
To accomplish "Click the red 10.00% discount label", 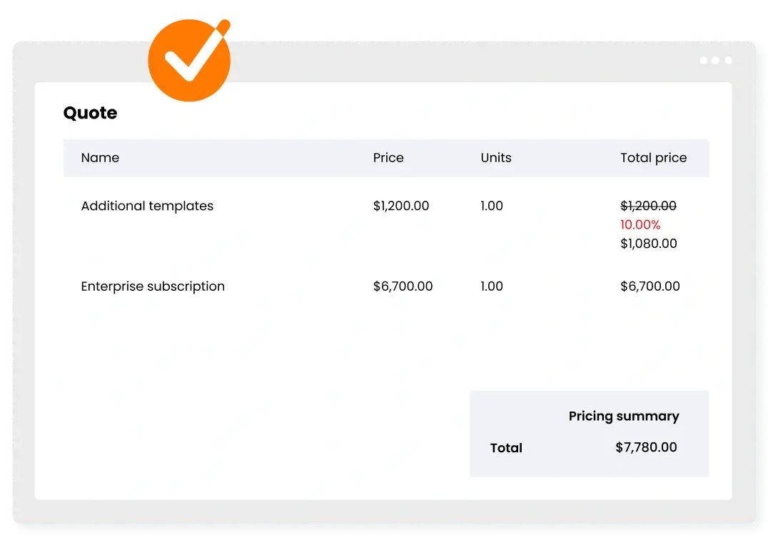I will [640, 225].
